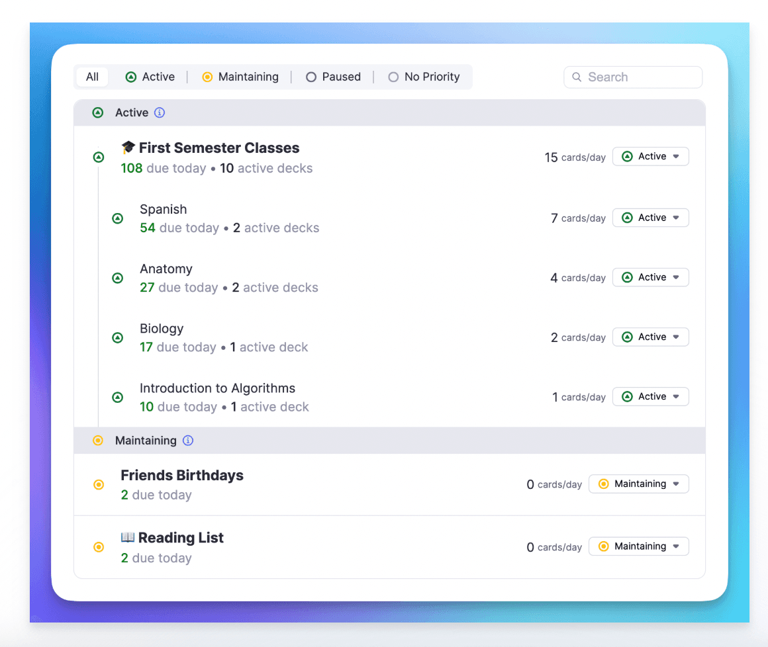Image resolution: width=768 pixels, height=647 pixels.
Task: Open info icon next to Maintaining header
Action: point(188,441)
